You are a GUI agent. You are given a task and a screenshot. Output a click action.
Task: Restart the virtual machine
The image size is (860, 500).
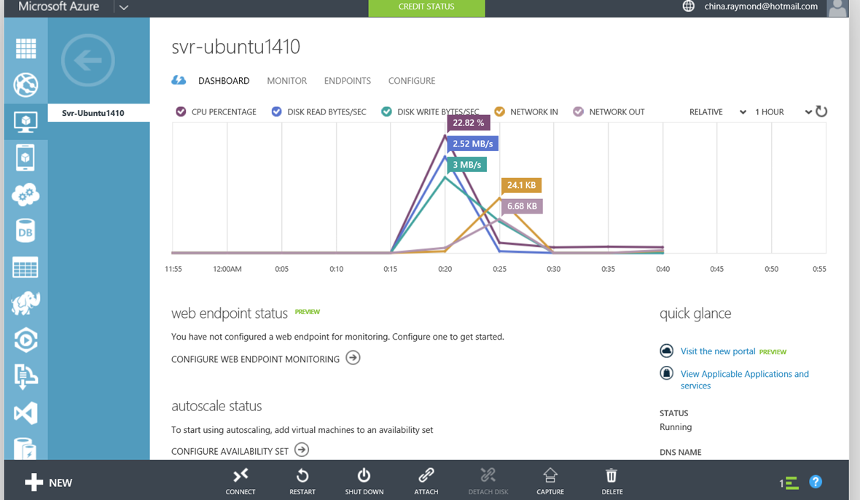pos(302,481)
